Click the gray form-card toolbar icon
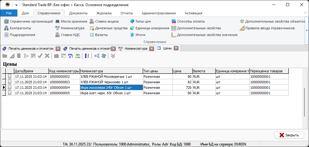 33,56
